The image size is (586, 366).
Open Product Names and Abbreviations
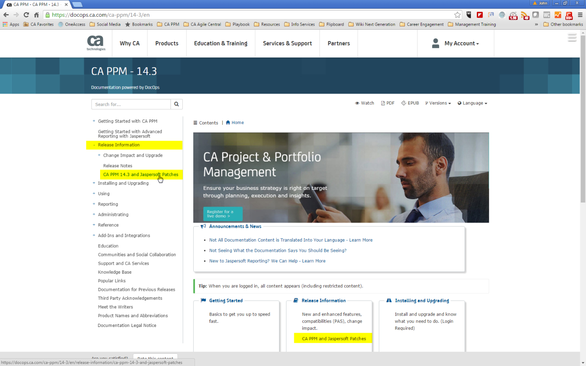tap(133, 316)
